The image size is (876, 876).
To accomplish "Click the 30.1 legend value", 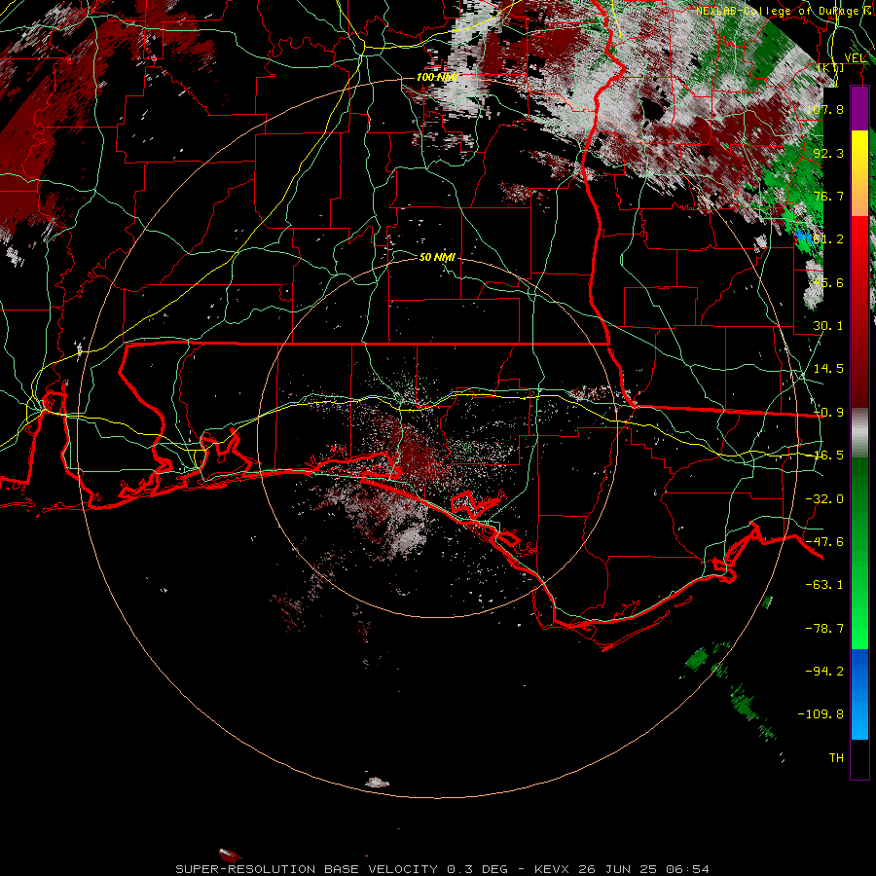I will 828,325.
